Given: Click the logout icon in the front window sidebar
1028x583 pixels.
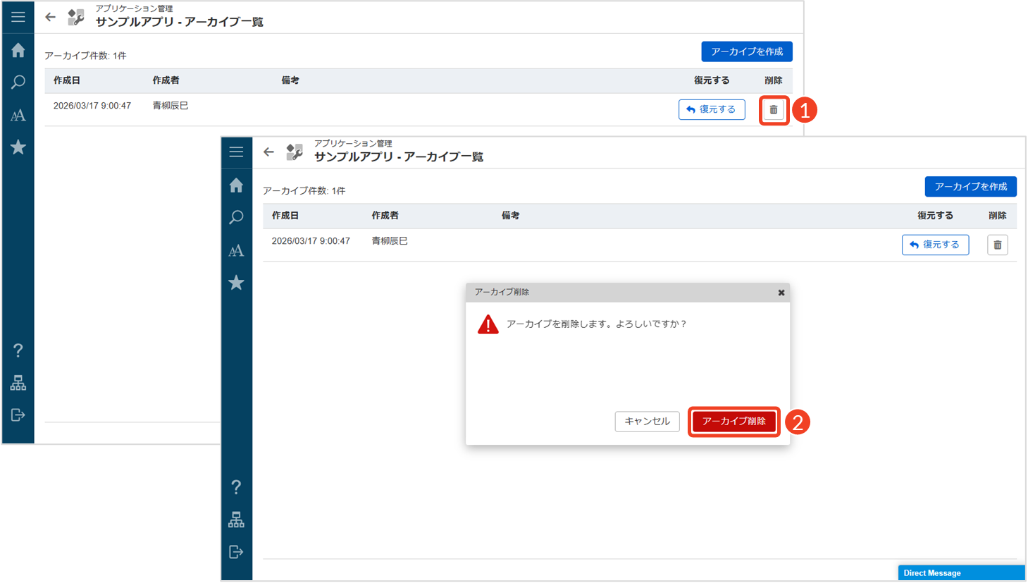Looking at the screenshot, I should pyautogui.click(x=236, y=552).
